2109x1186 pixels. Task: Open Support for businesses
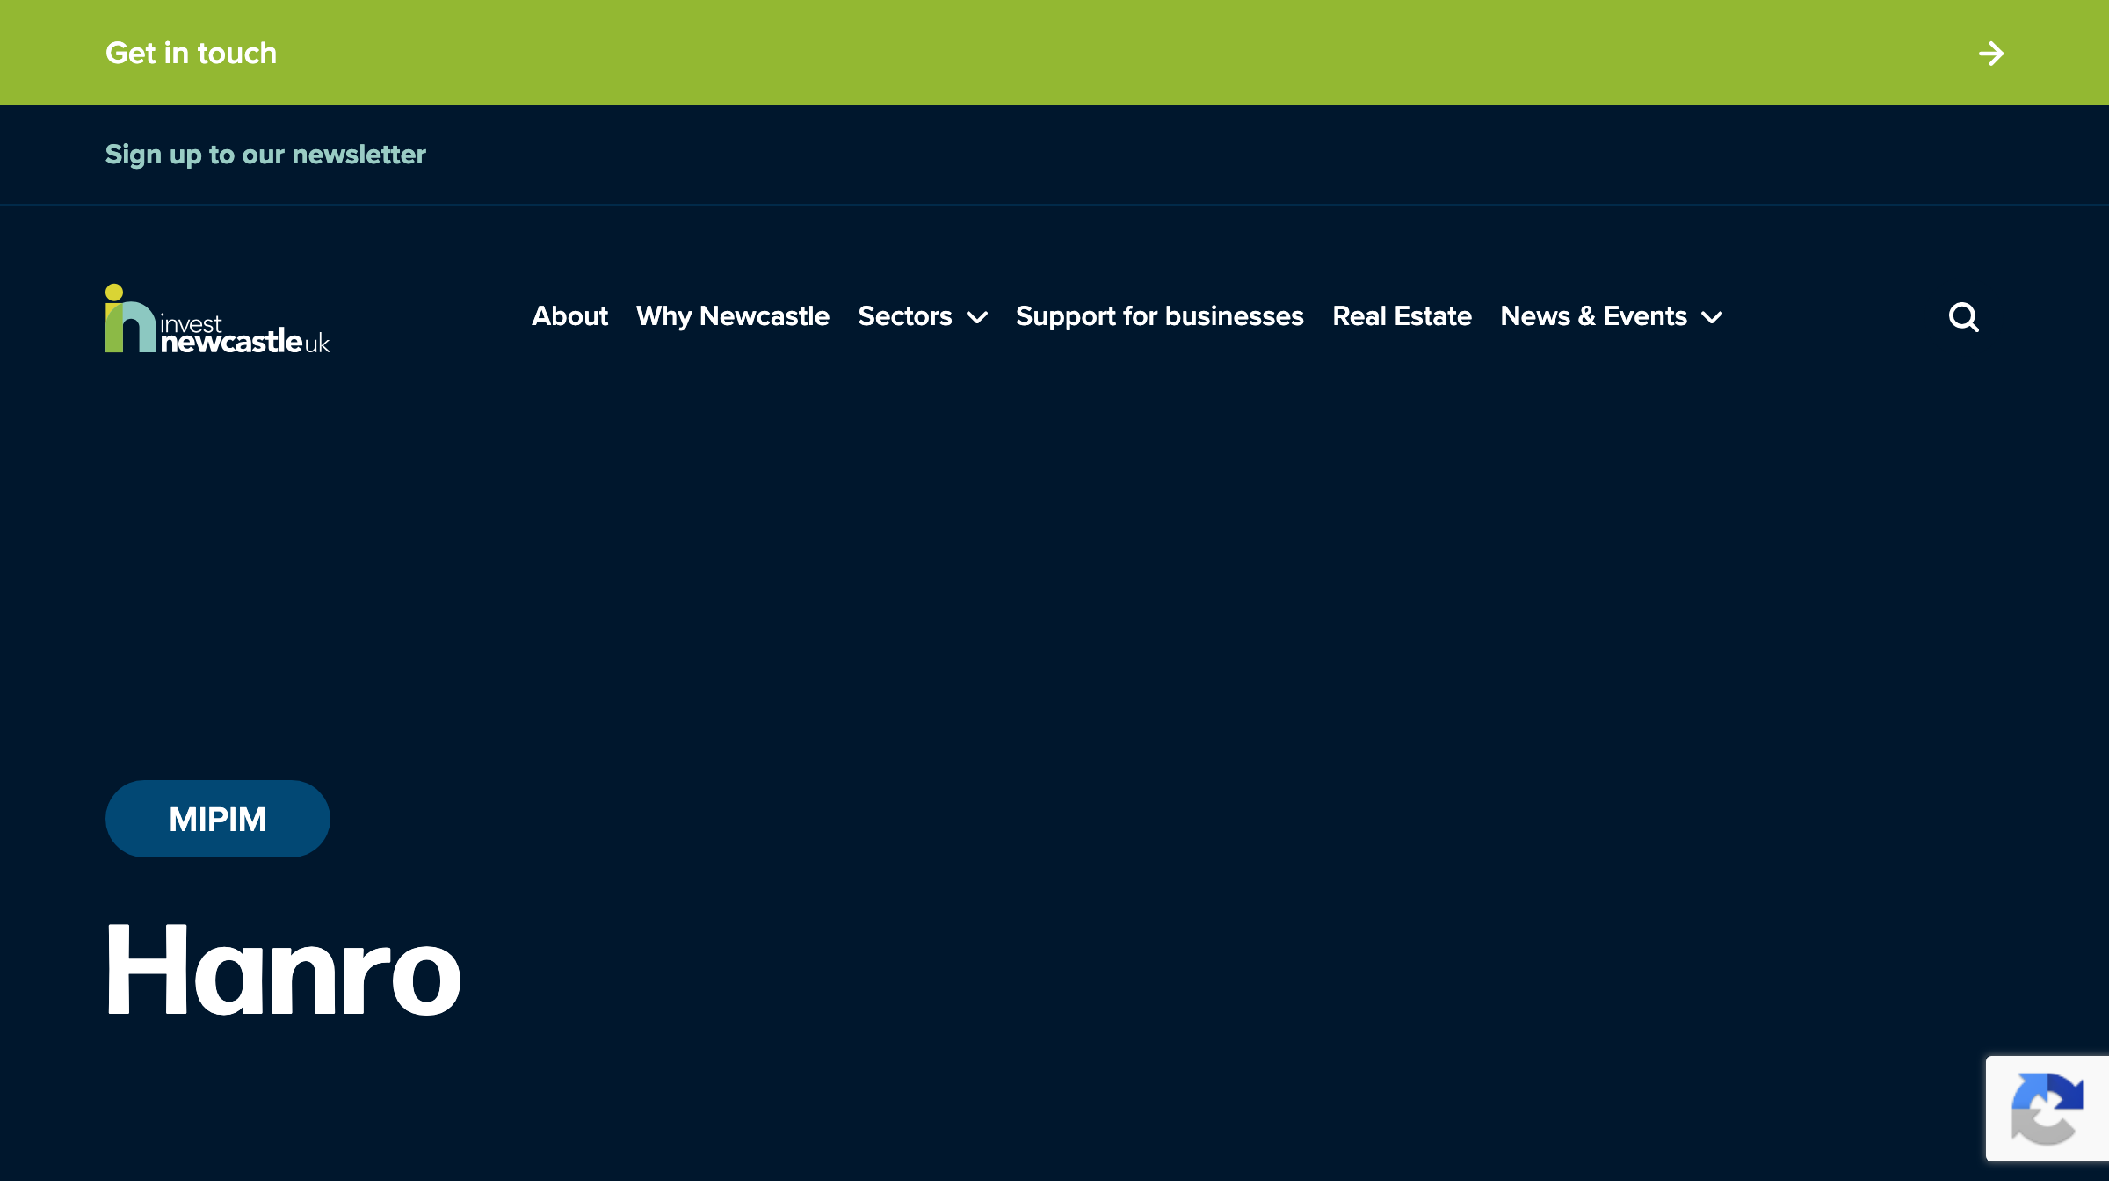[1160, 316]
